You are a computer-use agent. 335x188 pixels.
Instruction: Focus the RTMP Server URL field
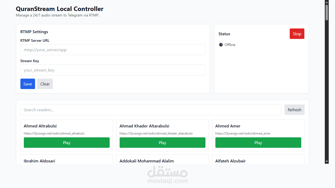(x=113, y=50)
